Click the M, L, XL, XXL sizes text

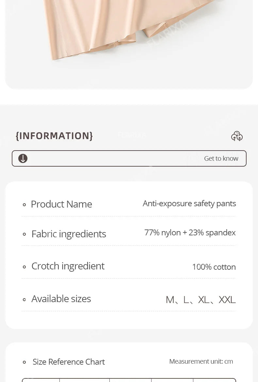click(x=201, y=300)
